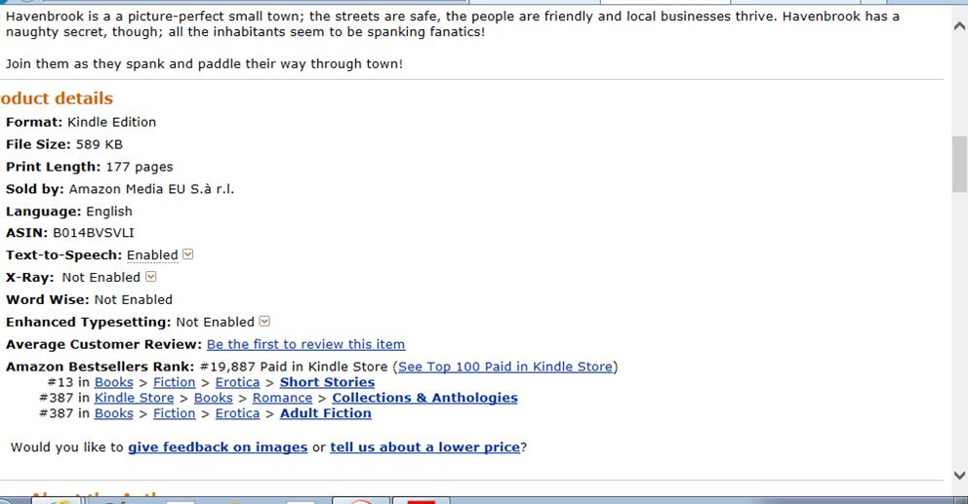Click the scrollbar down arrow
This screenshot has height=504, width=968.
click(x=959, y=475)
